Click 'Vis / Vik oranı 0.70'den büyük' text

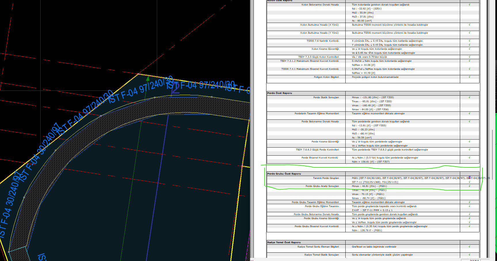(369, 57)
